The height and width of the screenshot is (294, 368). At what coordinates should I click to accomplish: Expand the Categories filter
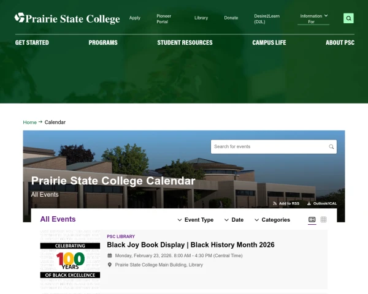272,220
